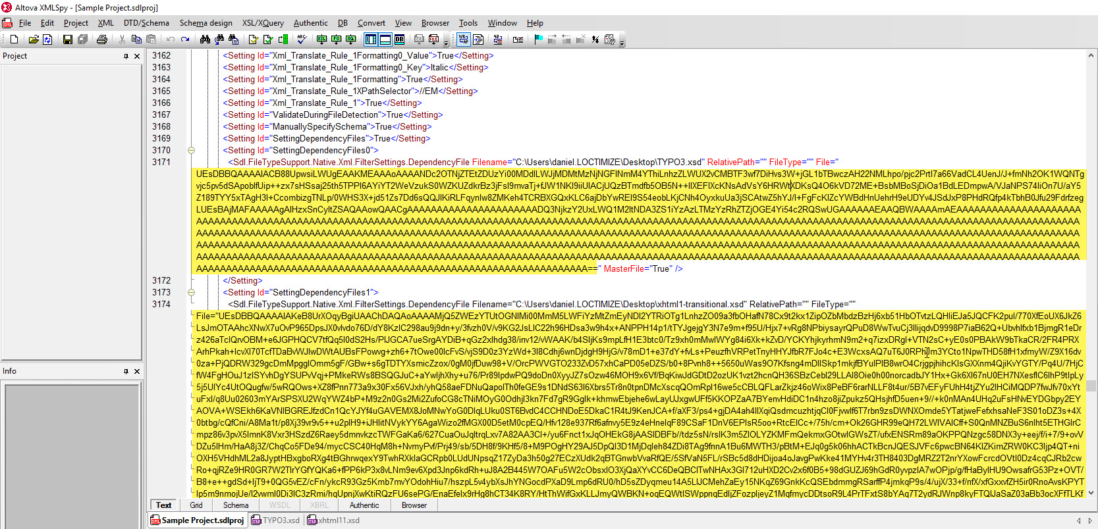The height and width of the screenshot is (529, 1098).
Task: Click the Find Next binoculars icon
Action: (x=219, y=39)
